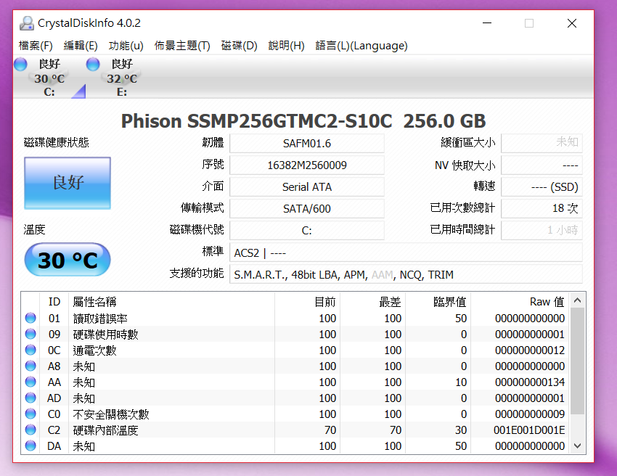Click attribute name 讀取錯誤率
Screen dimensions: 617x476
click(100, 319)
